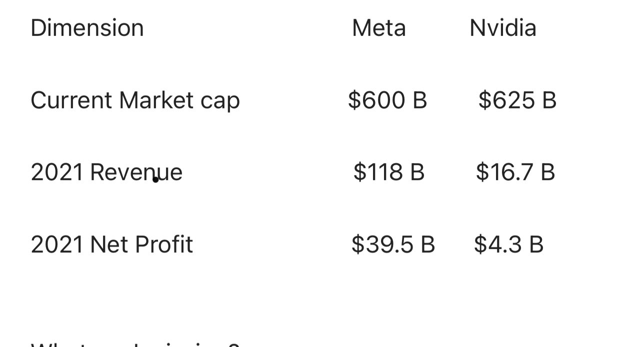This screenshot has width=642, height=347.
Task: Click the word Market in row label
Action: point(156,100)
